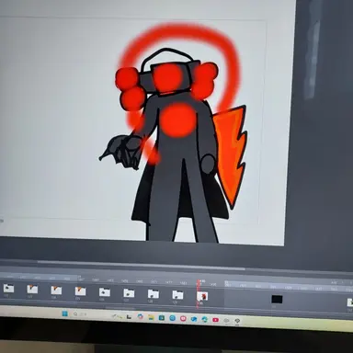Select the frame thumbnail under the red playhead
353x353 pixels.
[202, 296]
